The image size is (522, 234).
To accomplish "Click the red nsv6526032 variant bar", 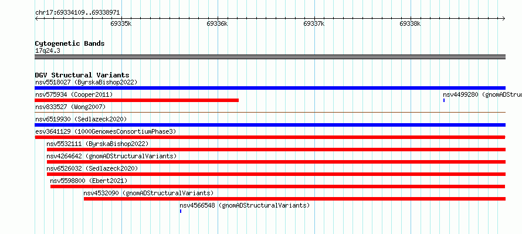I will pos(276,174).
